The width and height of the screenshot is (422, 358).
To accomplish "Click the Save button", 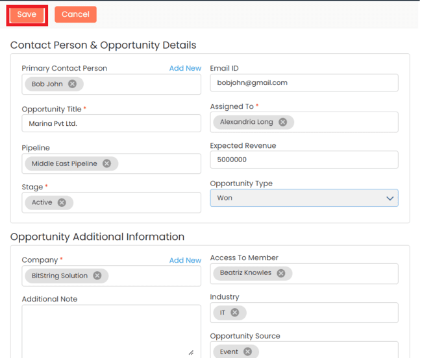I will (x=27, y=14).
